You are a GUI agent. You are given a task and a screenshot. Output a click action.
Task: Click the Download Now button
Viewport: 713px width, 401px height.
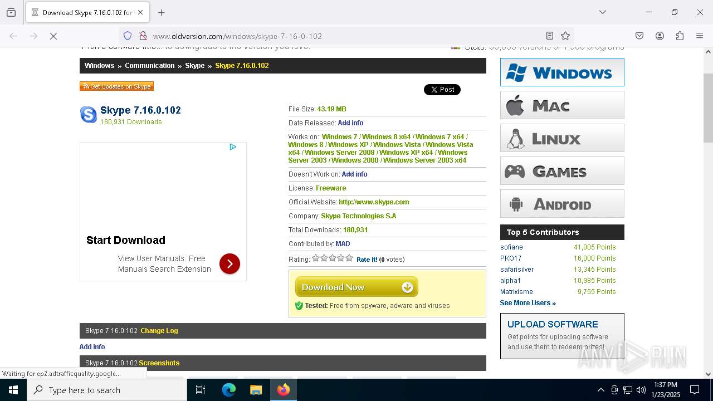[356, 287]
